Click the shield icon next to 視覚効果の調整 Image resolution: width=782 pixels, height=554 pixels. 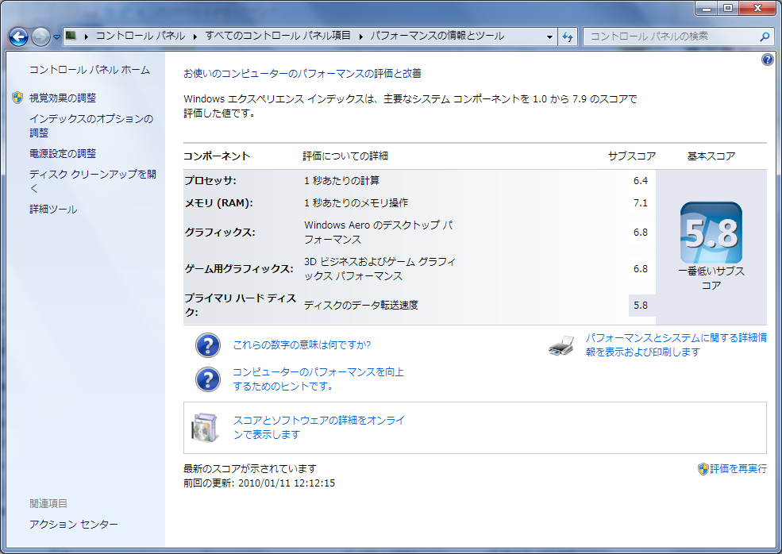[x=17, y=98]
